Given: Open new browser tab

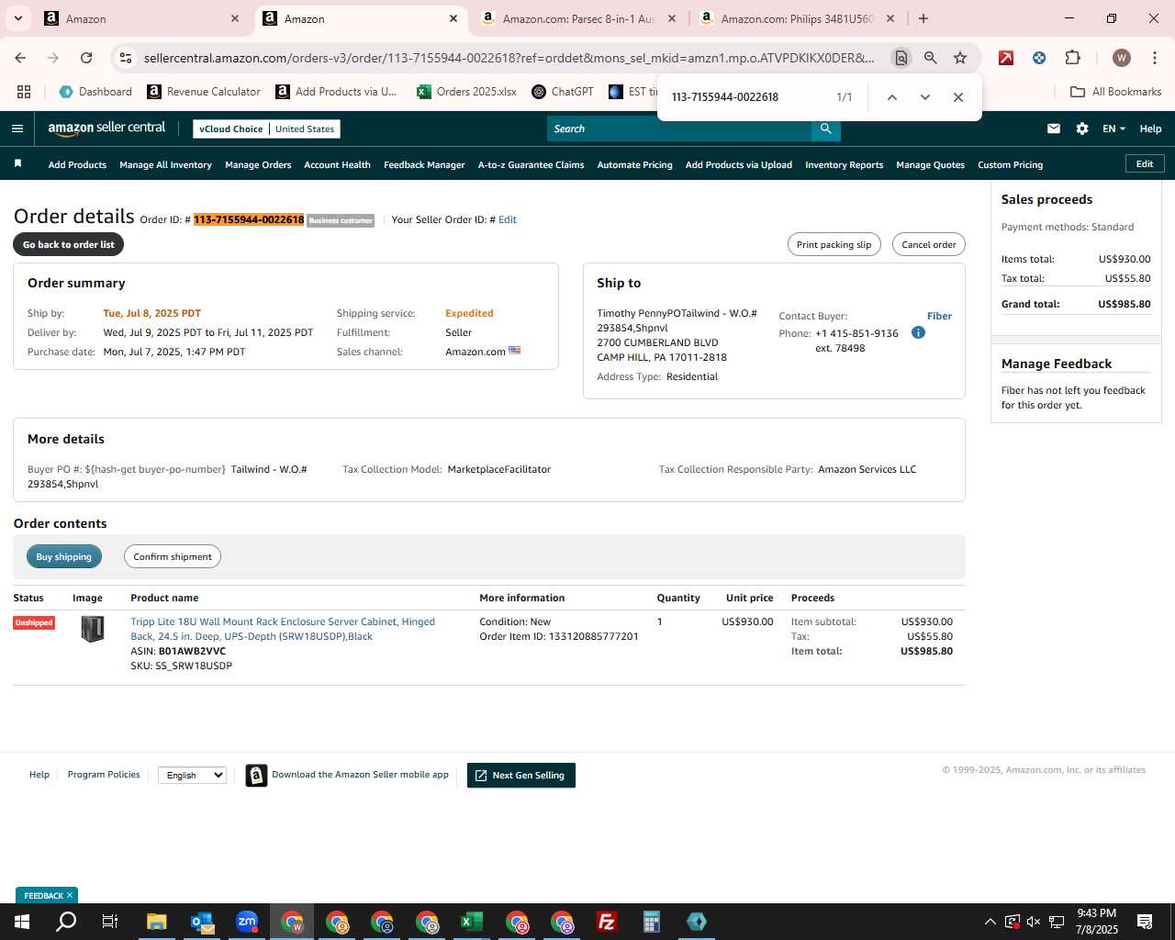Looking at the screenshot, I should click(923, 18).
